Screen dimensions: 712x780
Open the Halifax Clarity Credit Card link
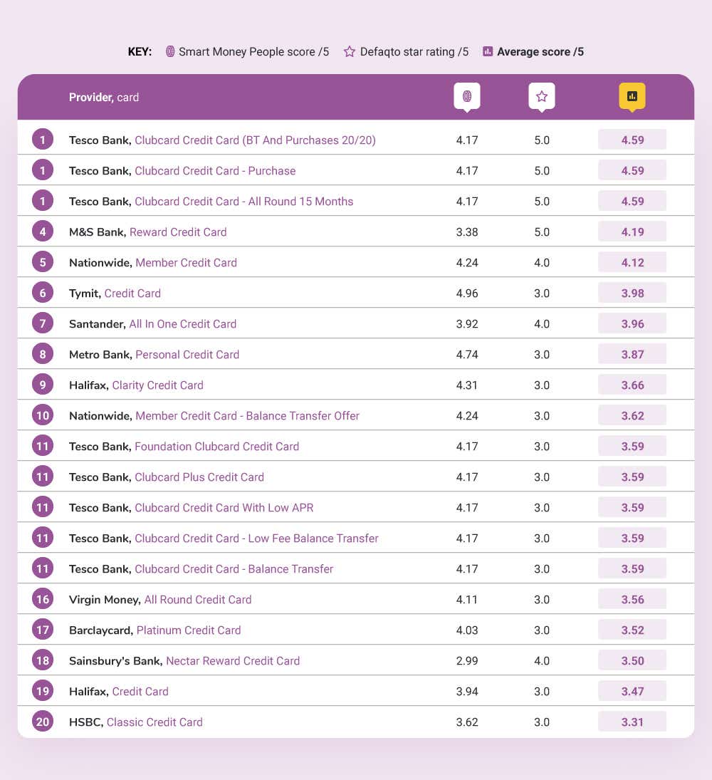(157, 385)
